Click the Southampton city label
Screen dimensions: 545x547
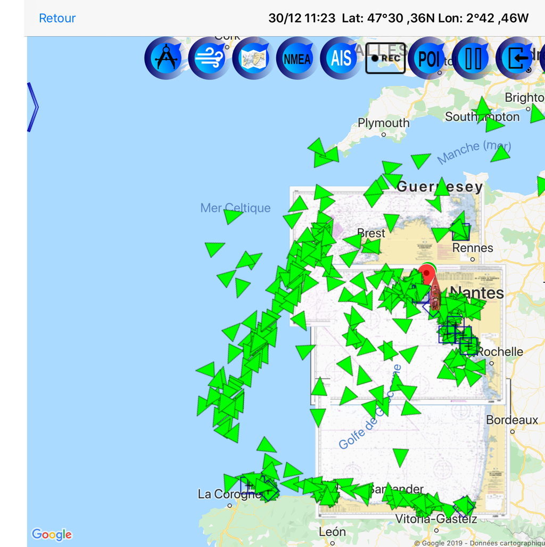482,117
